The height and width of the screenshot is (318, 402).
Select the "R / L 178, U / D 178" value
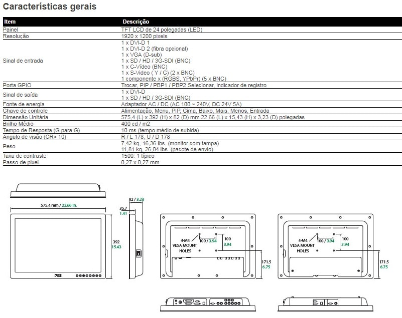[x=146, y=137]
